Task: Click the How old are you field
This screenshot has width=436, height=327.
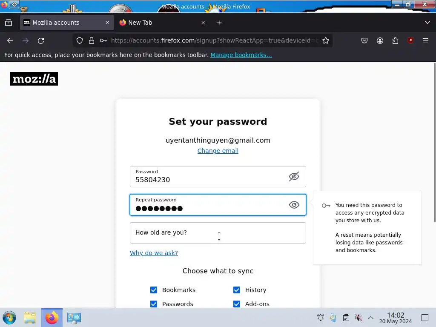Action: (x=218, y=233)
